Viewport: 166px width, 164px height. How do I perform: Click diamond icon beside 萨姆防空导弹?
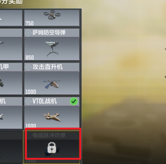click(28, 33)
